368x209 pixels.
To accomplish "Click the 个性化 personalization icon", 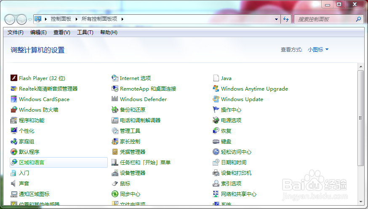I will [x=14, y=131].
